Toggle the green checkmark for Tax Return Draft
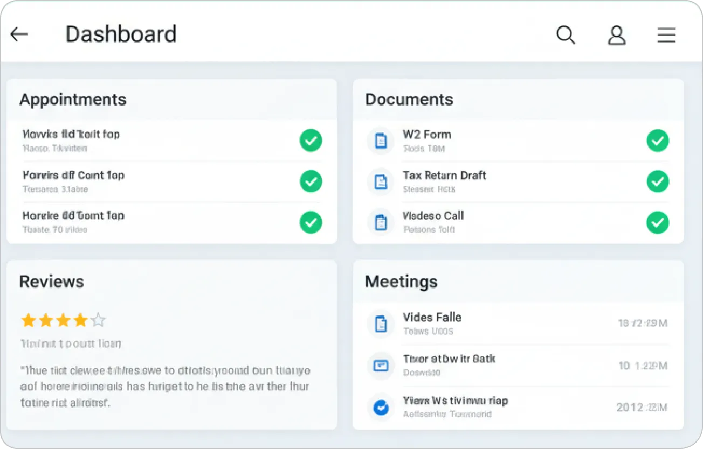Screen dimensions: 703x449 [657, 181]
